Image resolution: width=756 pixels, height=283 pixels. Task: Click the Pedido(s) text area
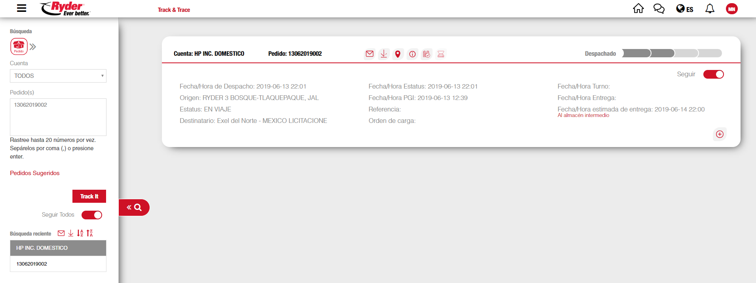tap(58, 117)
